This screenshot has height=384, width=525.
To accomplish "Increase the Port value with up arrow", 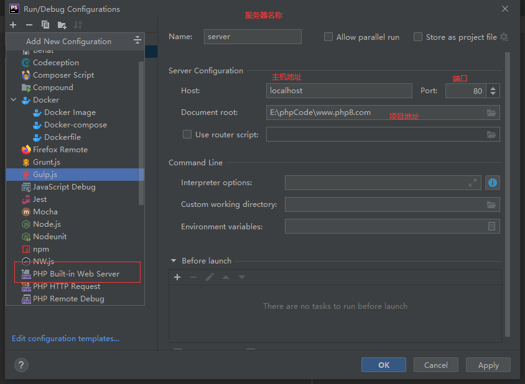I will [493, 88].
